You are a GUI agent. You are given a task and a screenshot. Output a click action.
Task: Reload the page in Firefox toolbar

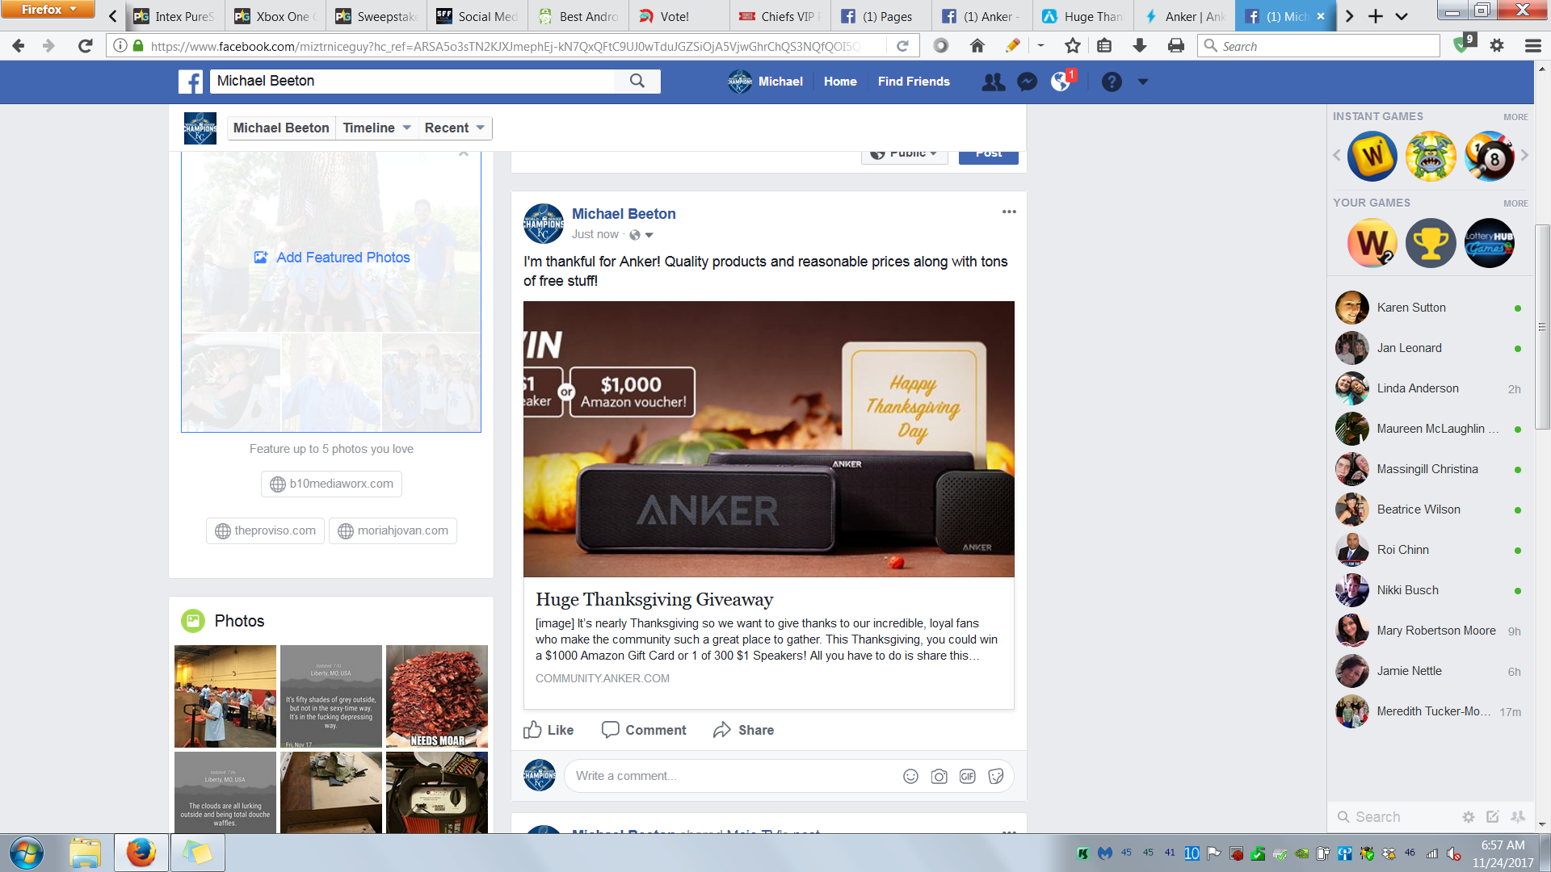pyautogui.click(x=85, y=46)
